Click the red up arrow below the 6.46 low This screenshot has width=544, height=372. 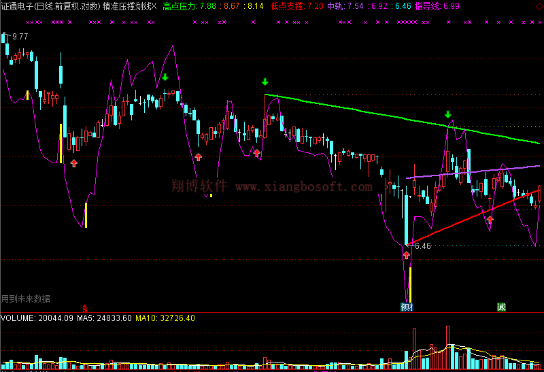tap(407, 256)
